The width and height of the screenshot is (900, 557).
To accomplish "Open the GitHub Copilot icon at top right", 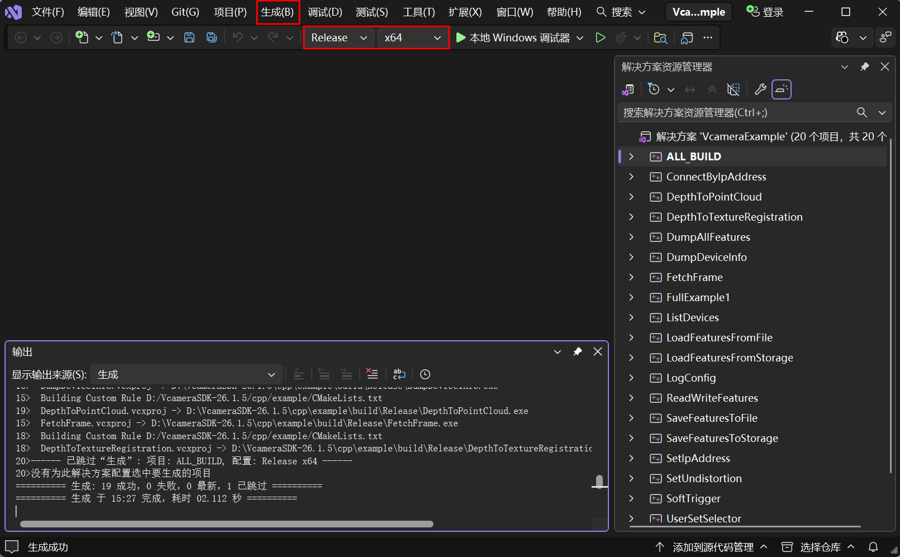I will click(x=842, y=37).
